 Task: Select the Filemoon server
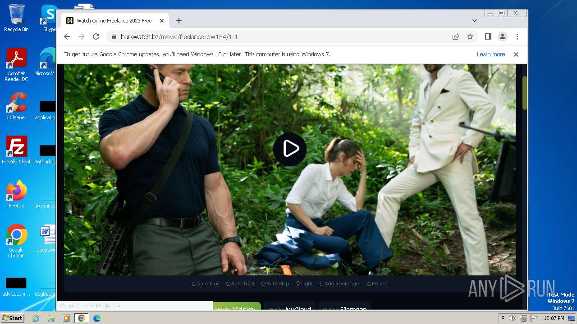pyautogui.click(x=344, y=306)
